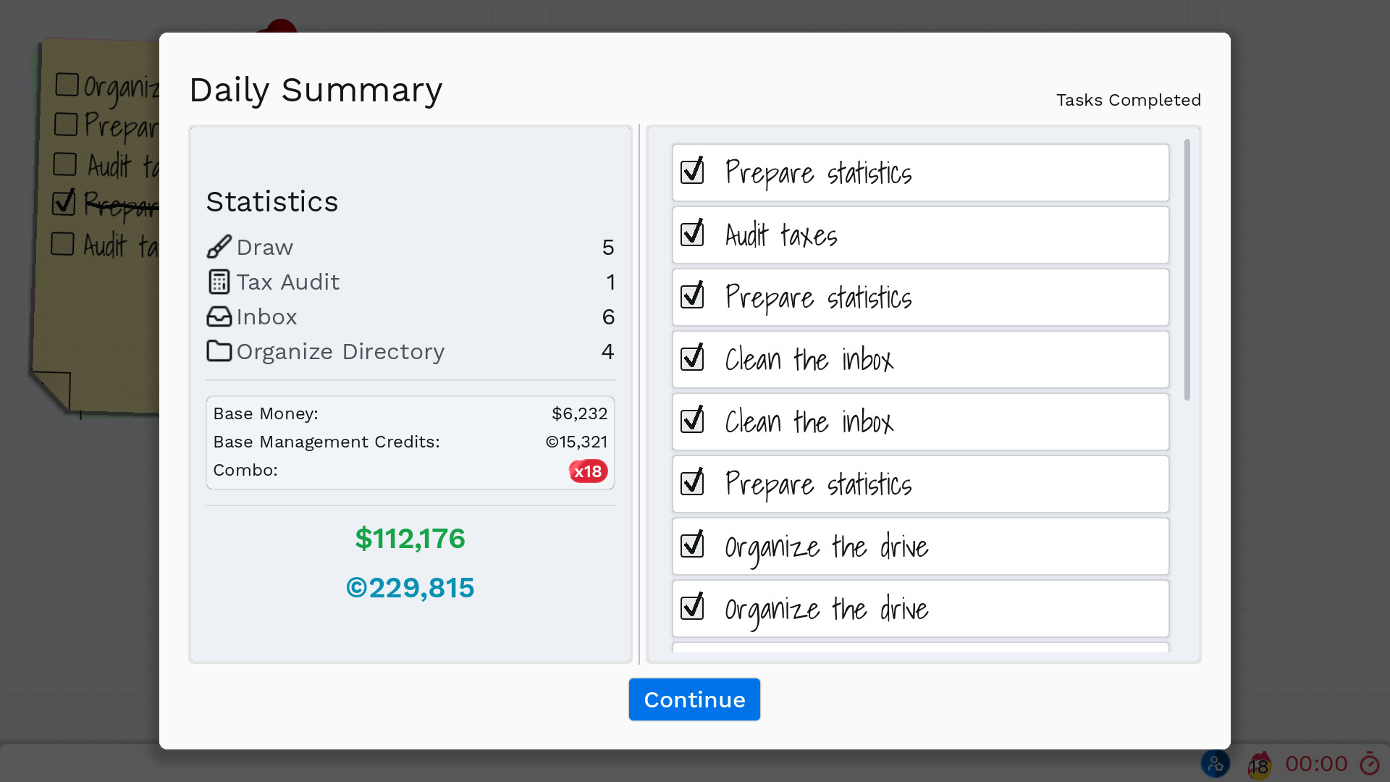
Task: Click the Organize Directory folder icon
Action: pos(219,351)
